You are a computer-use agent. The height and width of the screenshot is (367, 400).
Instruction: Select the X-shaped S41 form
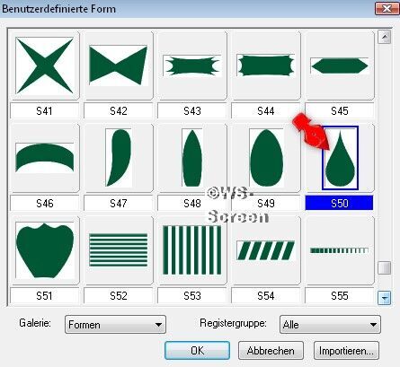(x=45, y=66)
